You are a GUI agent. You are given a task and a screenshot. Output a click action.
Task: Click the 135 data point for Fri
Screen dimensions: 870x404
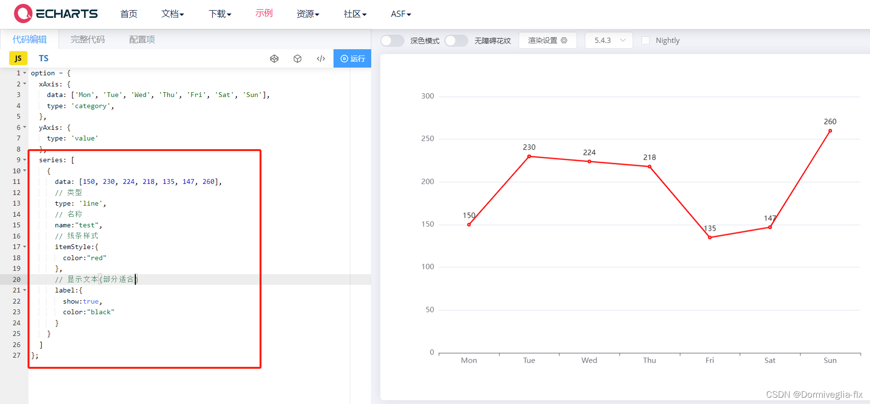click(x=710, y=237)
